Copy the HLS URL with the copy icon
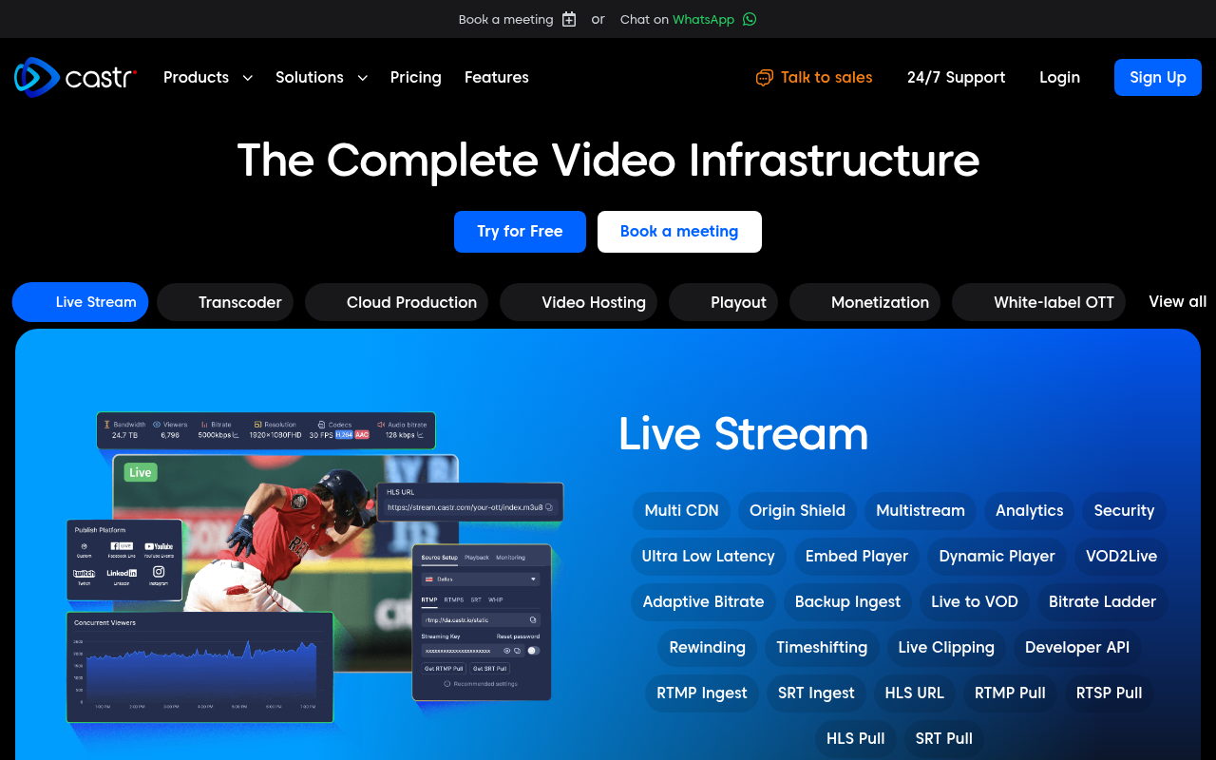 549,507
